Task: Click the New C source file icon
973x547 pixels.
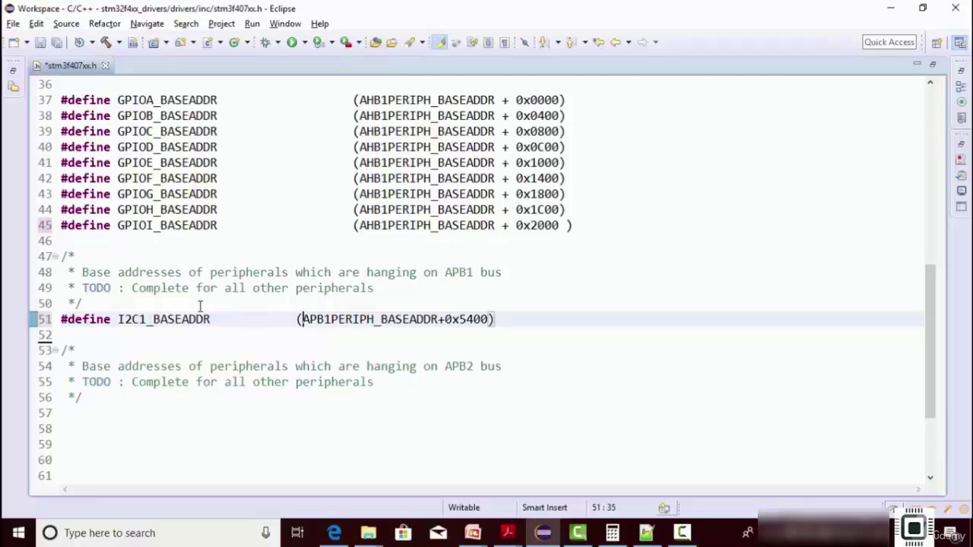Action: [208, 43]
